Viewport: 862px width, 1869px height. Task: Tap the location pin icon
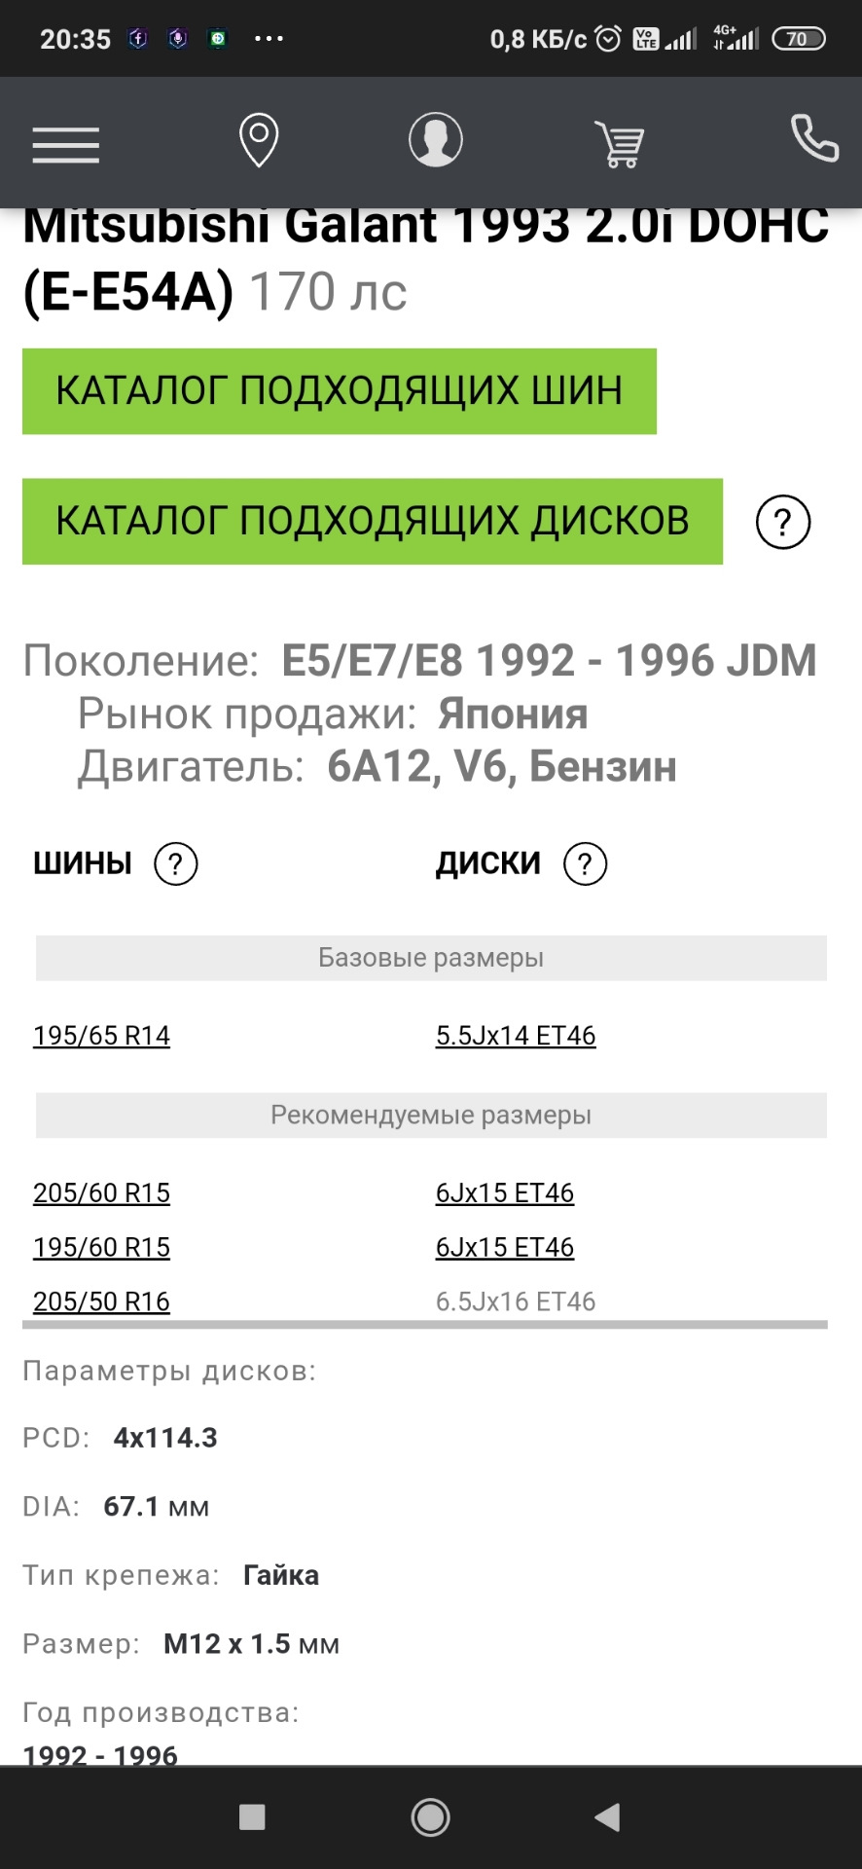[x=259, y=141]
